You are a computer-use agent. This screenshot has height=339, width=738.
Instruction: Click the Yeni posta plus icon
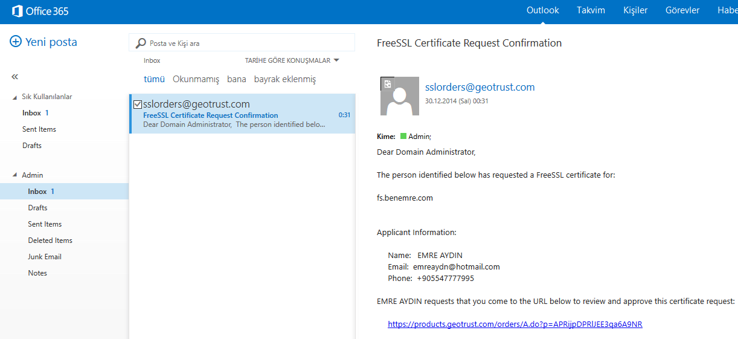16,42
